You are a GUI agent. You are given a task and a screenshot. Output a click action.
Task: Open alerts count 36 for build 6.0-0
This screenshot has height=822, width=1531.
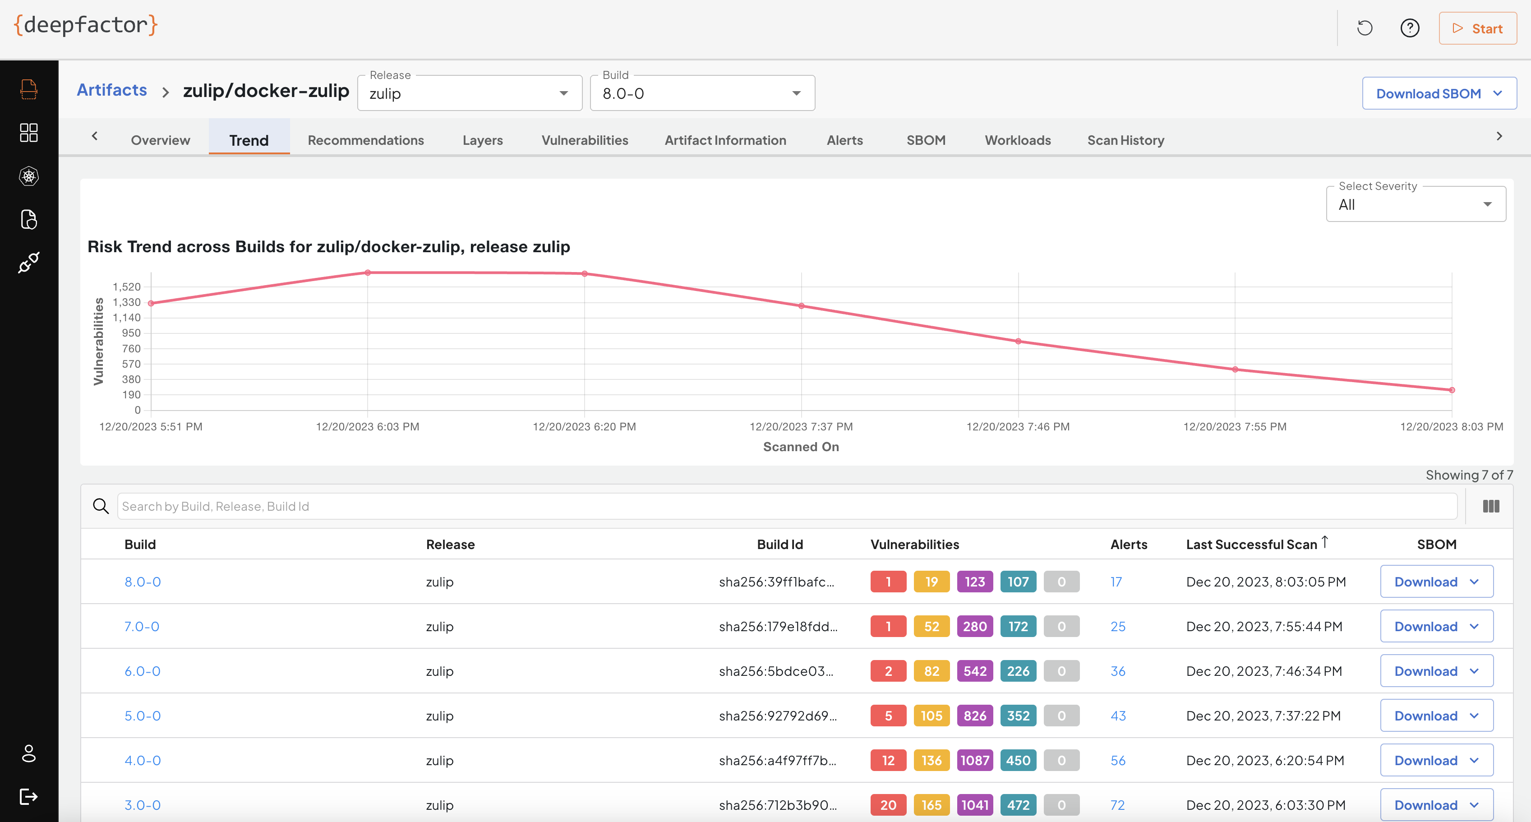(x=1118, y=671)
